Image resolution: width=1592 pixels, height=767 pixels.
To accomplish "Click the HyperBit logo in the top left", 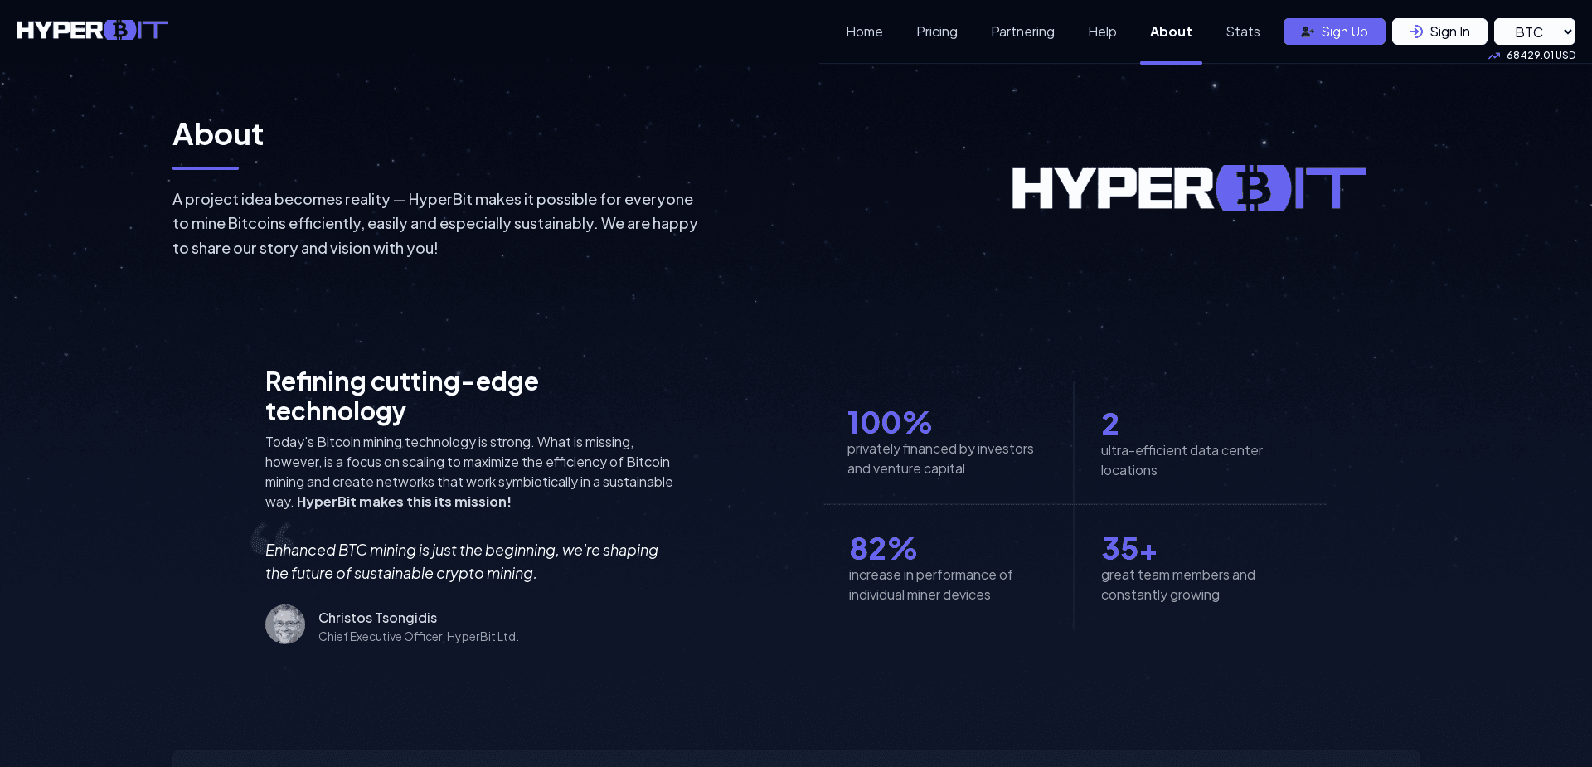I will coord(91,30).
